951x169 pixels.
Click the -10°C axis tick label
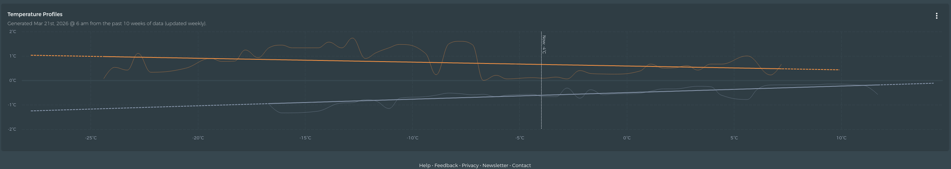412,138
